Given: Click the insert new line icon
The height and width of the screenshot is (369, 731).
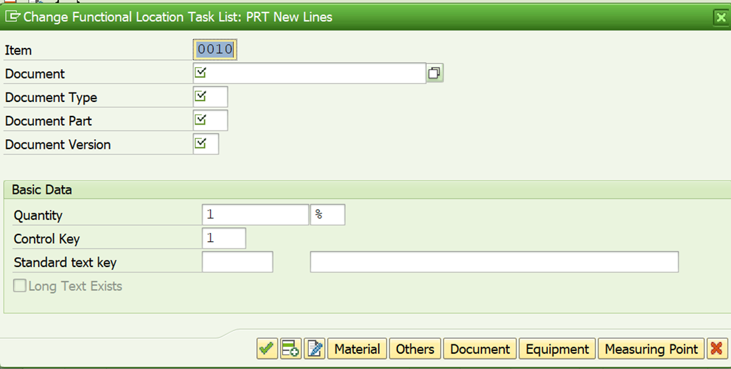Looking at the screenshot, I should 290,349.
